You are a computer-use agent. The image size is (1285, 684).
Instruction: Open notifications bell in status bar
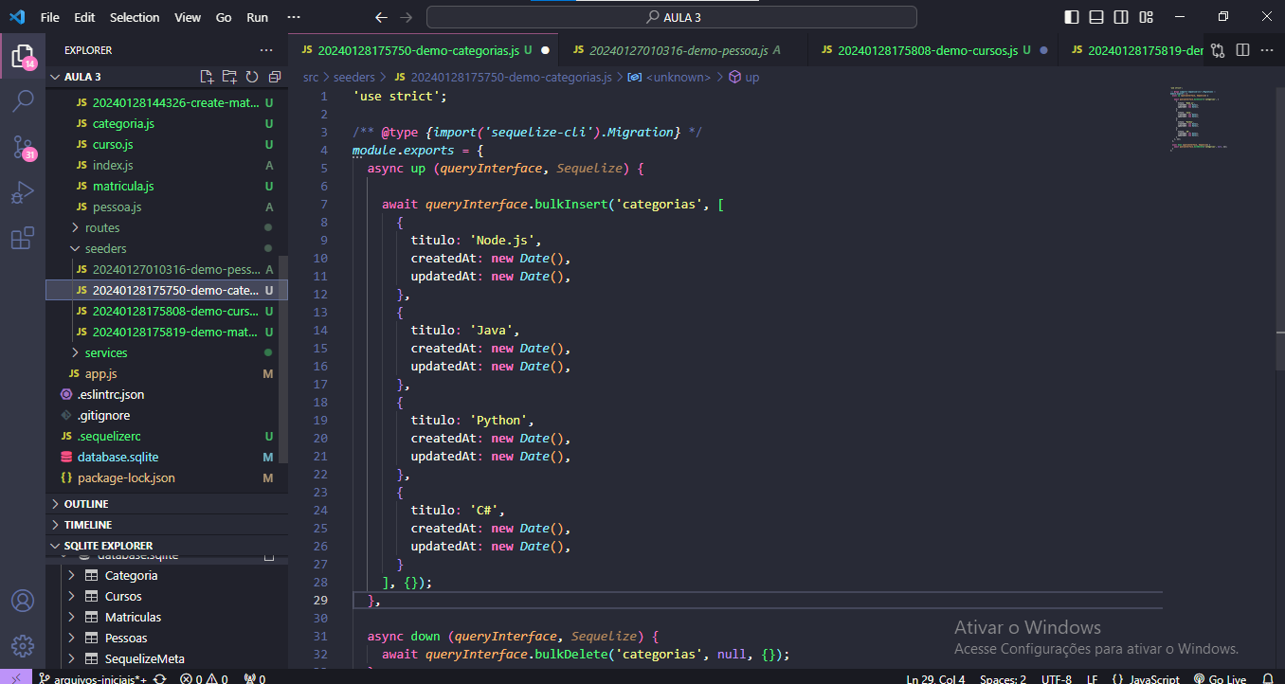pos(1268,678)
